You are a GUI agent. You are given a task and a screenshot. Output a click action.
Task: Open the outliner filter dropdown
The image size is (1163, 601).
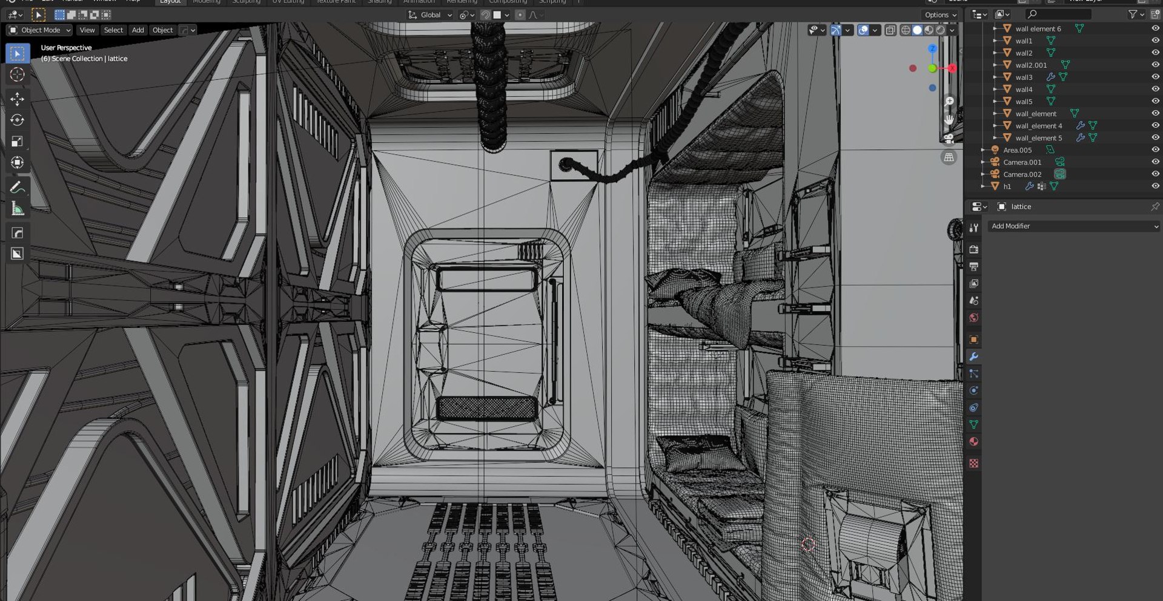tap(1136, 14)
